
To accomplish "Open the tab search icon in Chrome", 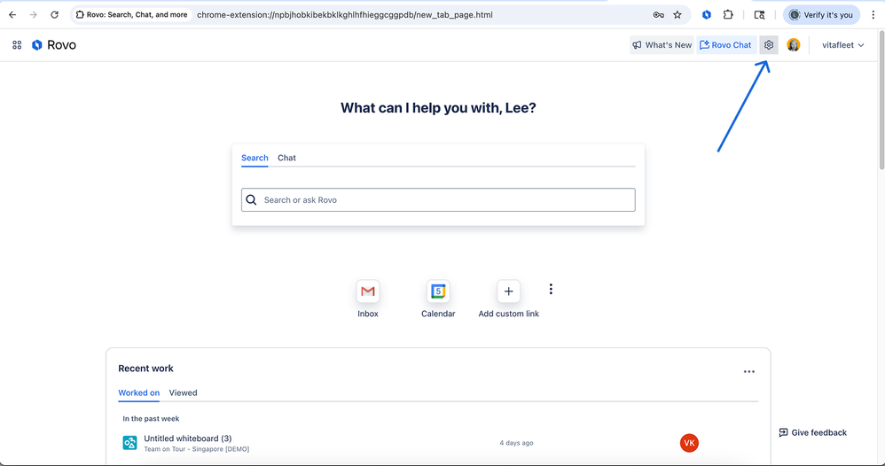I will coord(760,15).
